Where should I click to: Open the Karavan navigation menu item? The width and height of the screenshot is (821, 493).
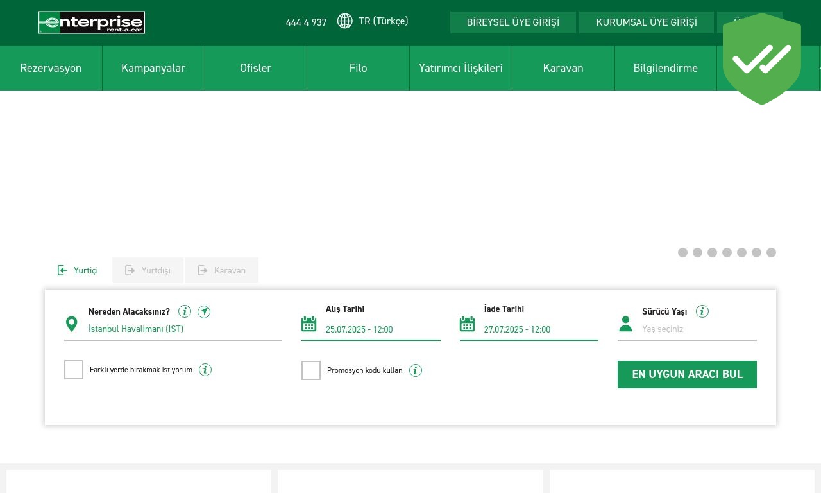[563, 68]
